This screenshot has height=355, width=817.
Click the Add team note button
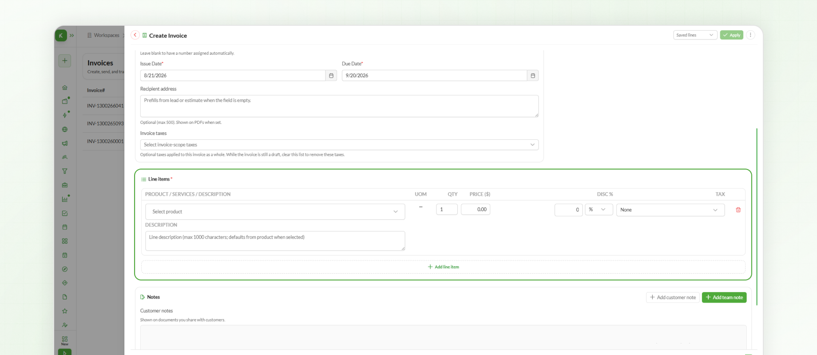724,297
